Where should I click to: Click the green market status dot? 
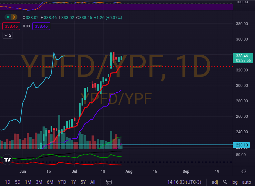pyautogui.click(x=8, y=17)
